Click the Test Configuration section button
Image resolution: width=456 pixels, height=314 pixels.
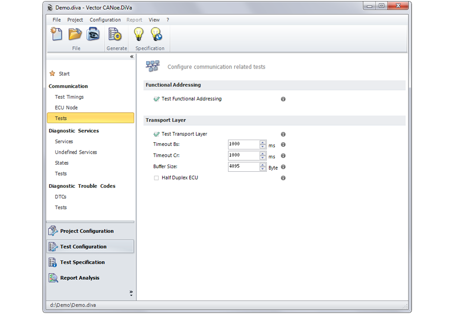click(x=90, y=247)
